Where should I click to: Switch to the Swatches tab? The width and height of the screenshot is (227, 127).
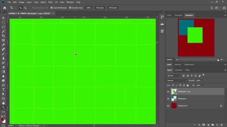click(x=178, y=15)
